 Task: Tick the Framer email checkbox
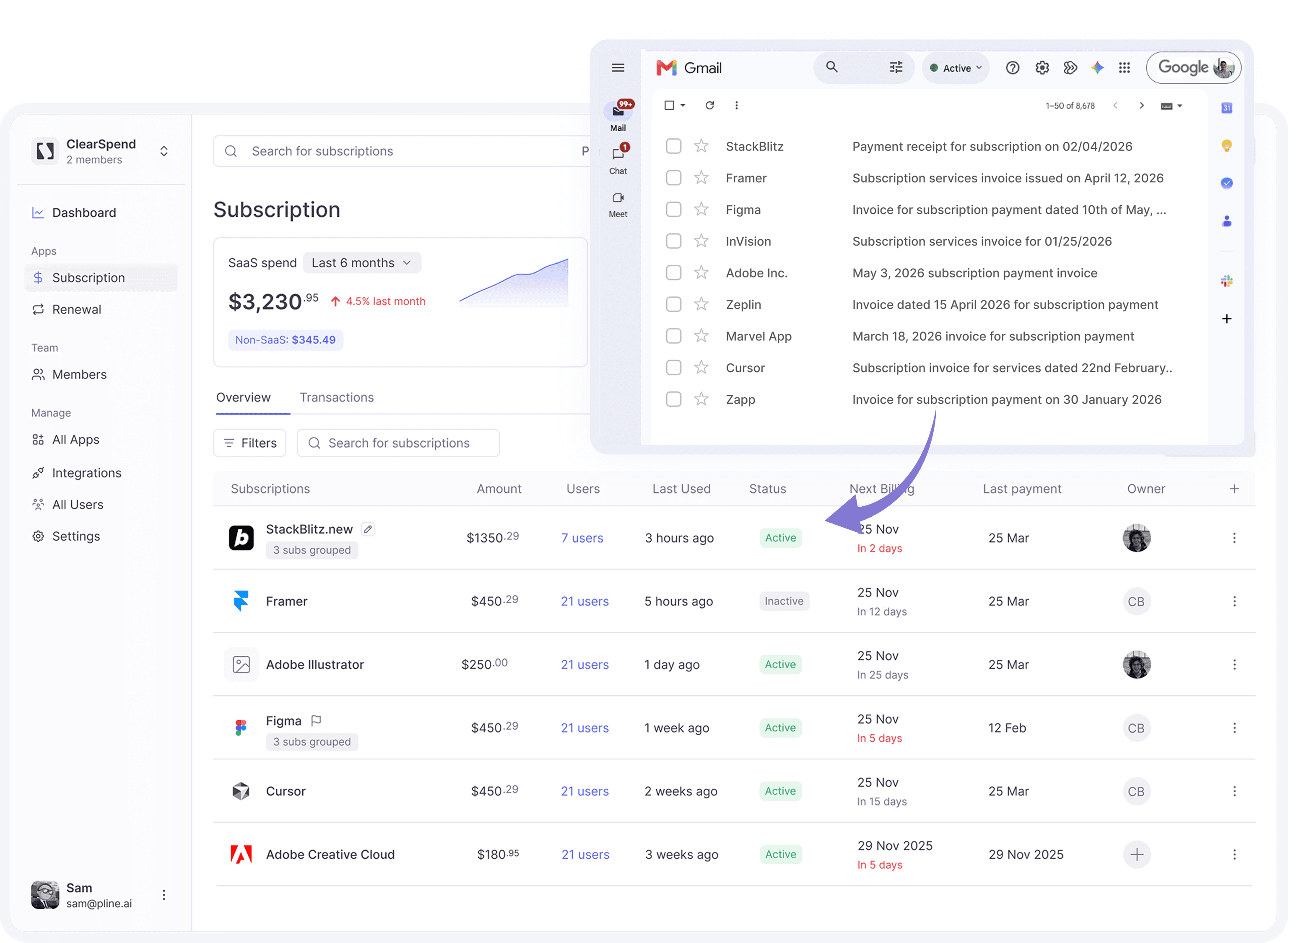click(673, 178)
